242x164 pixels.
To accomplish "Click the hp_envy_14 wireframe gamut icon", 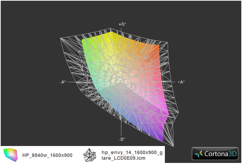I will point(90,155).
